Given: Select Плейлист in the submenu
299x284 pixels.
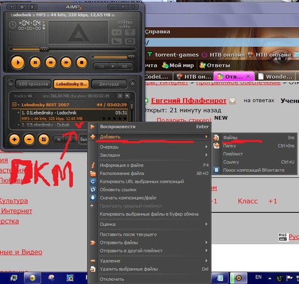Looking at the screenshot, I should 254,154.
